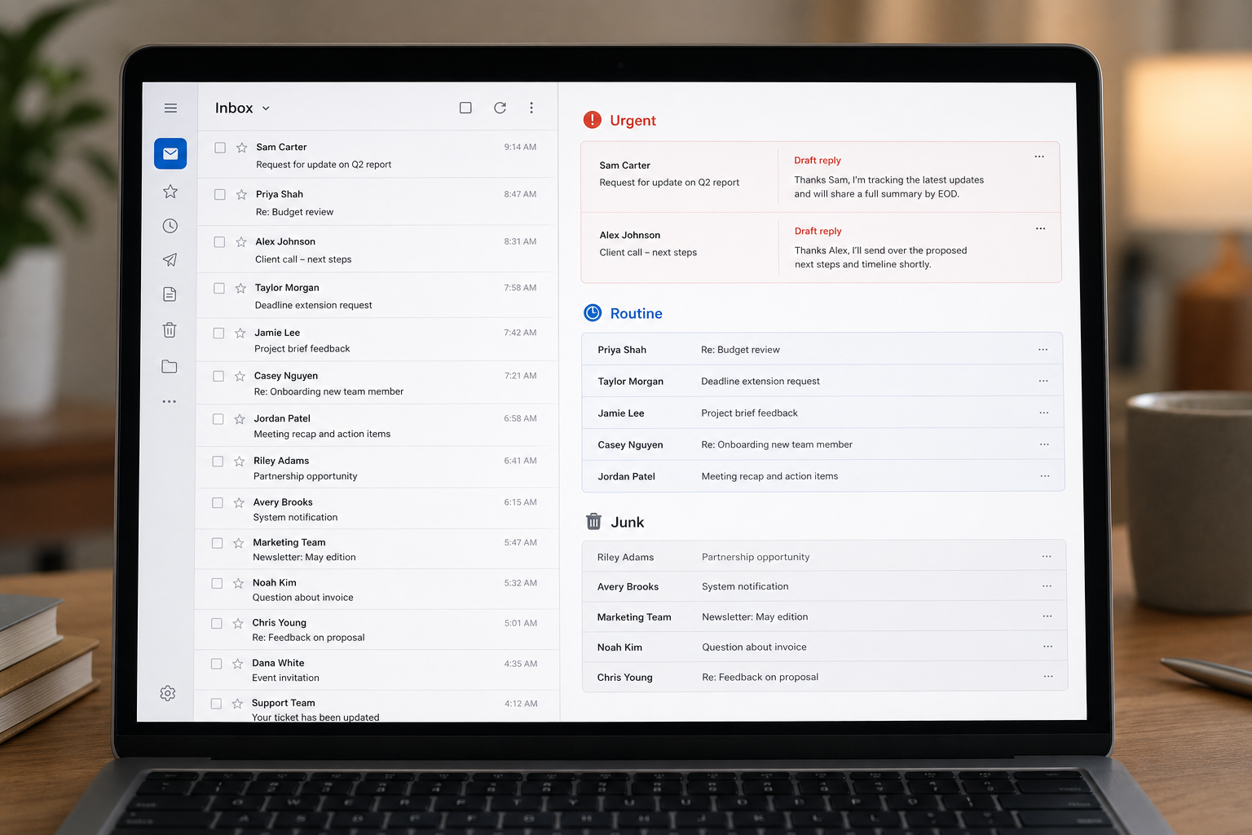Open options for Marketing Team junk row
The width and height of the screenshot is (1252, 835).
pyautogui.click(x=1047, y=616)
